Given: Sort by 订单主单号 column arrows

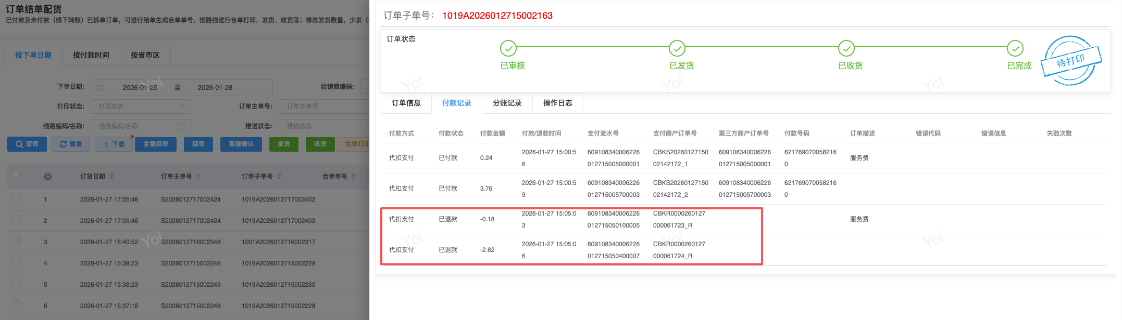Looking at the screenshot, I should coord(198,177).
